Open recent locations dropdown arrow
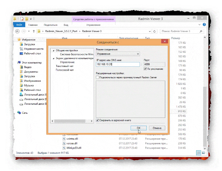222x171 pixels. tap(29, 31)
